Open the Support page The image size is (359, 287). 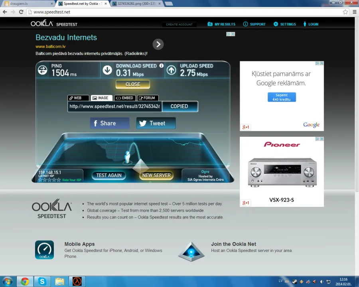(254, 24)
